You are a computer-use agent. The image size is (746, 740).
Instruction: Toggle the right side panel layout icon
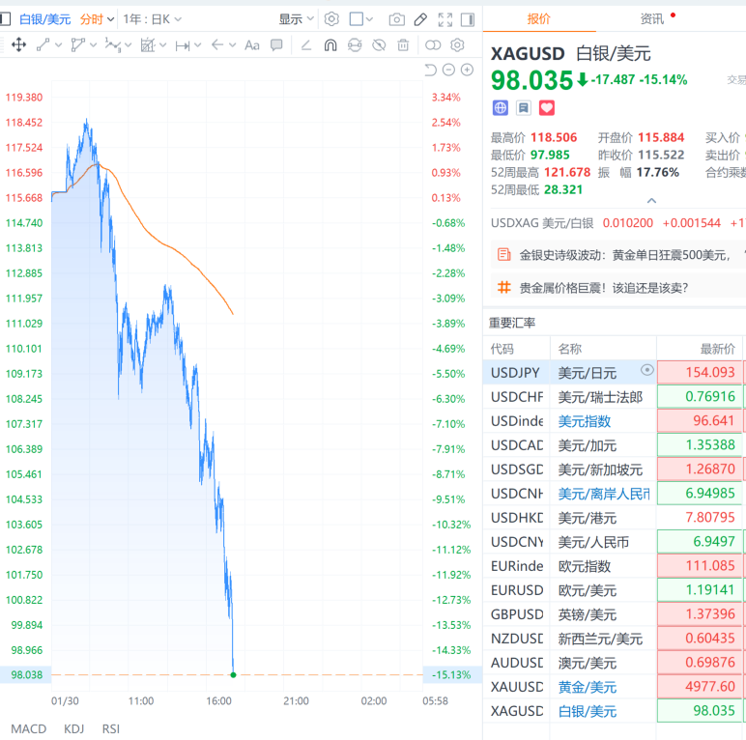[469, 19]
